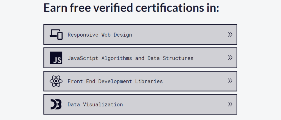Click the 'Earn free verified certifications in:' heading
281x120 pixels.
coord(131,8)
